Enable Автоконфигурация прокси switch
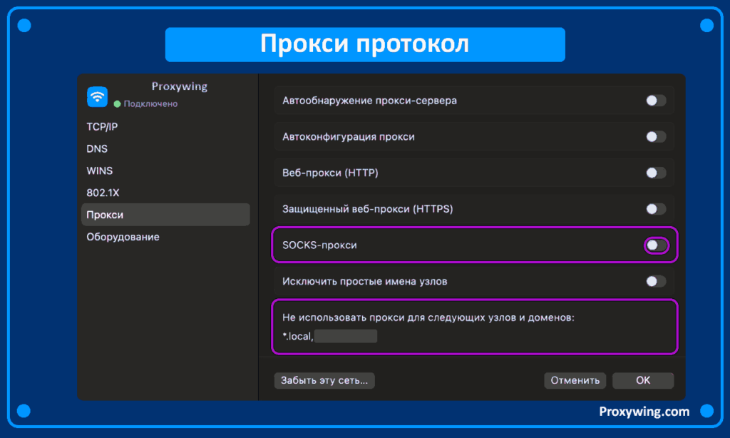Image resolution: width=730 pixels, height=438 pixels. coord(656,136)
